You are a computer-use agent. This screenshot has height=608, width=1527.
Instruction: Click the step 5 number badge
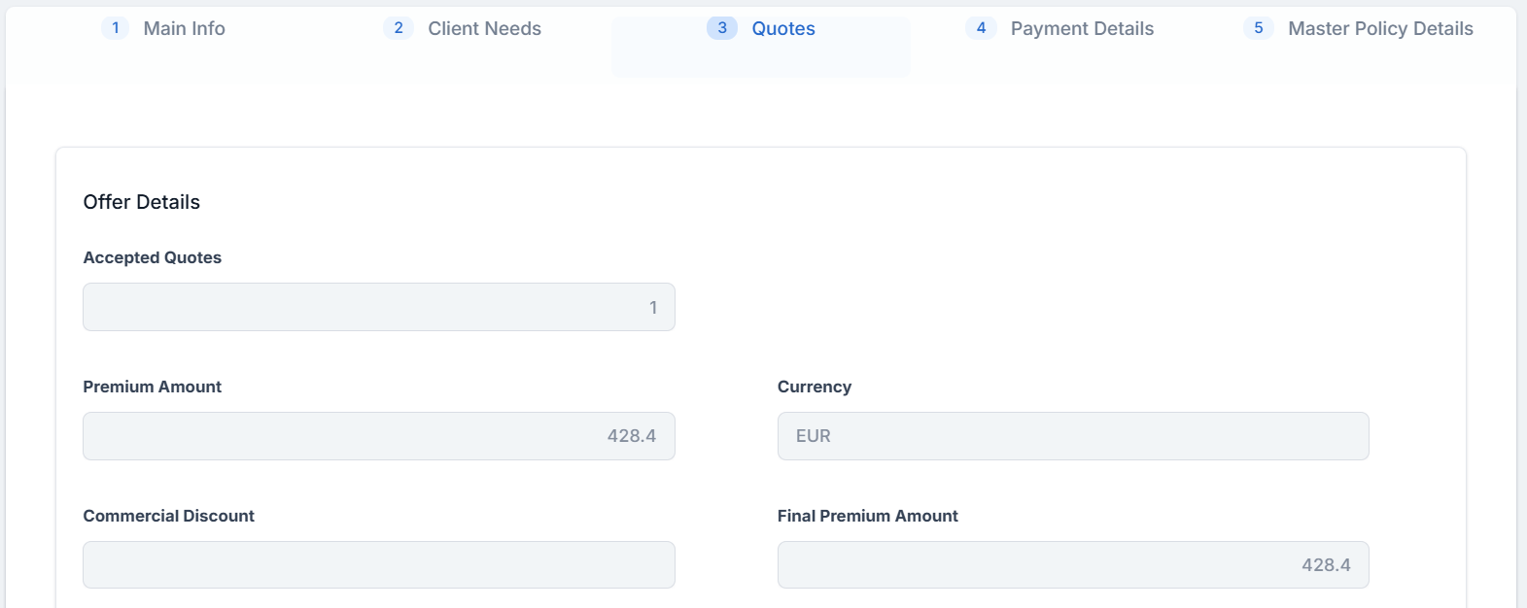coord(1259,28)
